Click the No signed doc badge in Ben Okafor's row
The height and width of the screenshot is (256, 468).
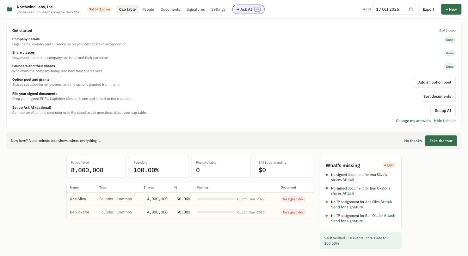[x=293, y=212]
